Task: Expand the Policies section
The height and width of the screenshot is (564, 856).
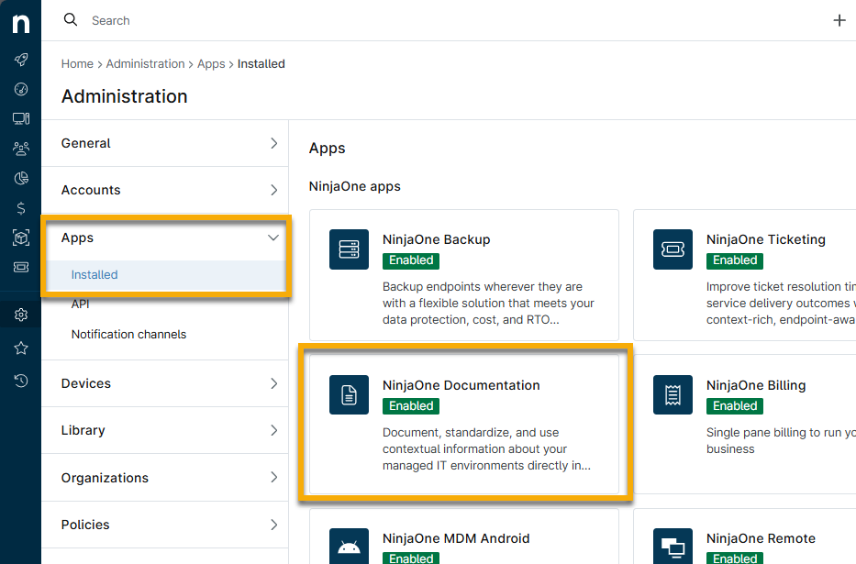Action: [165, 525]
